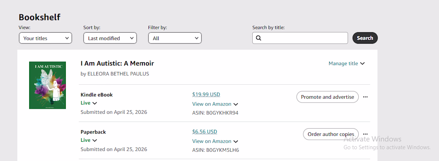
Task: Click the Kindle eBook View on Amazon link
Action: pos(212,104)
